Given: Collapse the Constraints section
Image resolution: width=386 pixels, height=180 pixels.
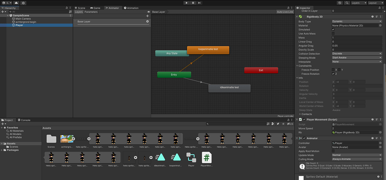Looking at the screenshot, I should coord(297,66).
